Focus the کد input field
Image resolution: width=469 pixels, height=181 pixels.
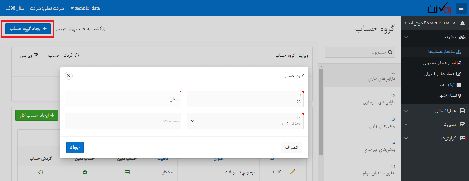coord(245,99)
